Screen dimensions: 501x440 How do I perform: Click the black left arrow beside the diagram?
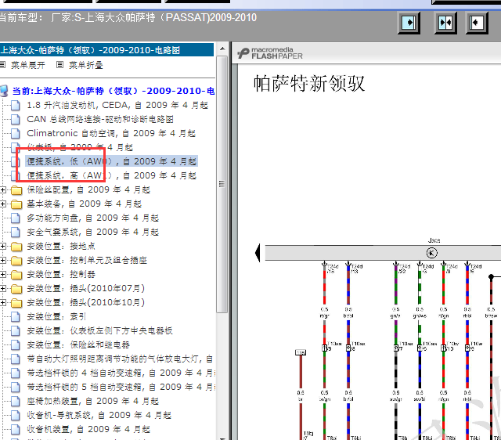point(258,253)
